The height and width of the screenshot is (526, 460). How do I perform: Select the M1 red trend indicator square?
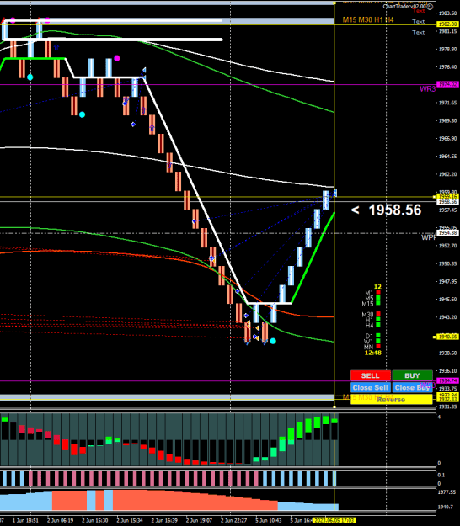point(378,292)
